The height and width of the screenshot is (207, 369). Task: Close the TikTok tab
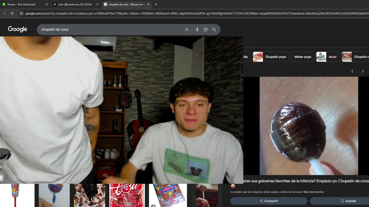(x=97, y=4)
